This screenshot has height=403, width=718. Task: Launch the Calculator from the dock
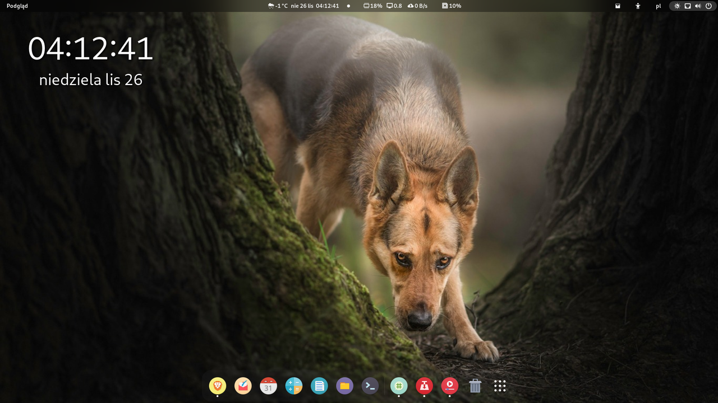[x=294, y=386]
